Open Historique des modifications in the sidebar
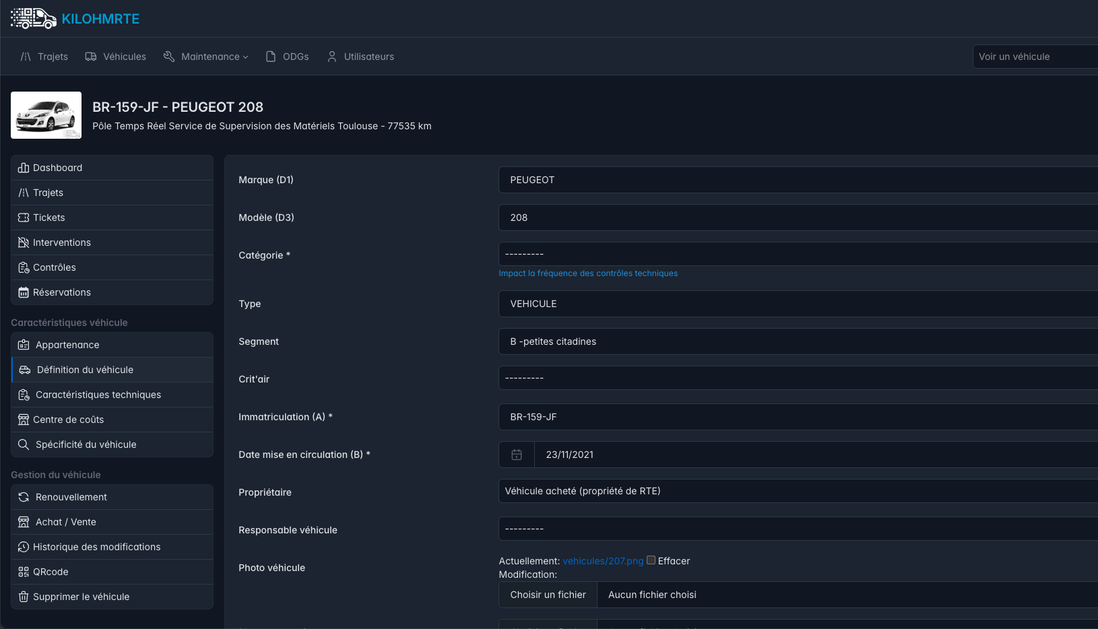The height and width of the screenshot is (629, 1098). pyautogui.click(x=96, y=547)
